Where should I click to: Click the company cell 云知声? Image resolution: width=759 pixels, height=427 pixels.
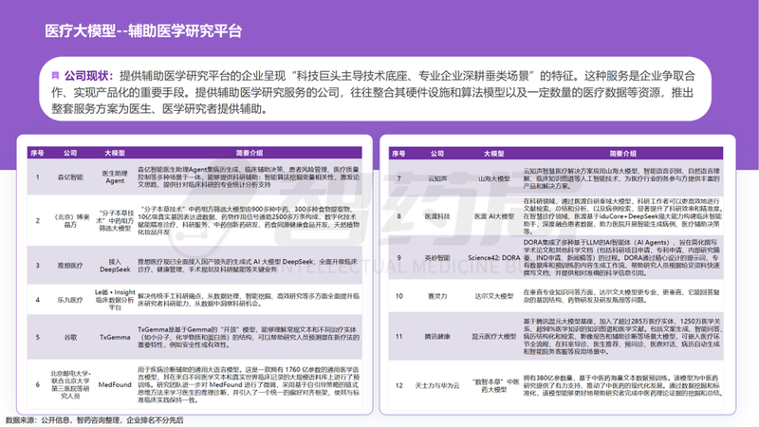pyautogui.click(x=437, y=178)
